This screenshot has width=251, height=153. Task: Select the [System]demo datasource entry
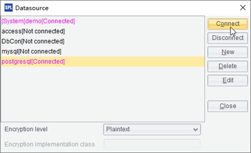(x=102, y=21)
